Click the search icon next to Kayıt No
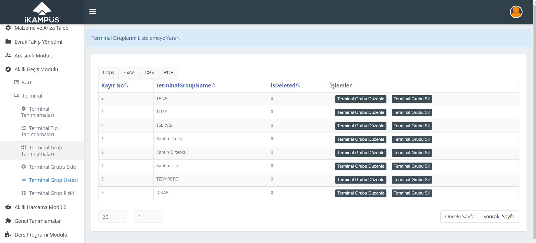This screenshot has height=243, width=536. [126, 85]
